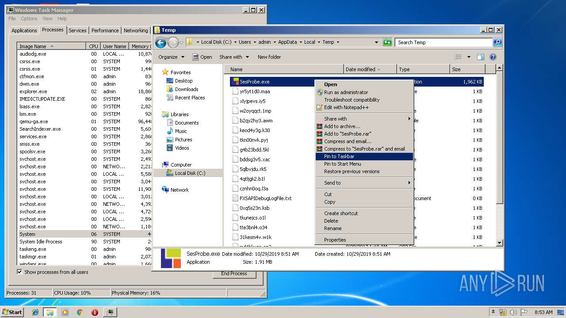Open Task Manager Options menu

tap(29, 19)
